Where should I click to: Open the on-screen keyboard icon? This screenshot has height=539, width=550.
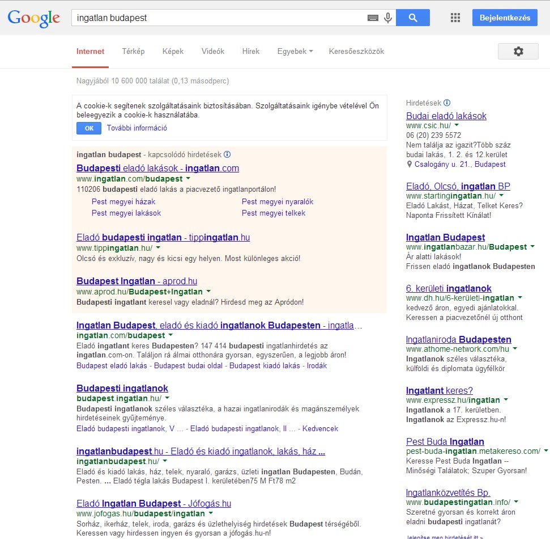pos(373,18)
